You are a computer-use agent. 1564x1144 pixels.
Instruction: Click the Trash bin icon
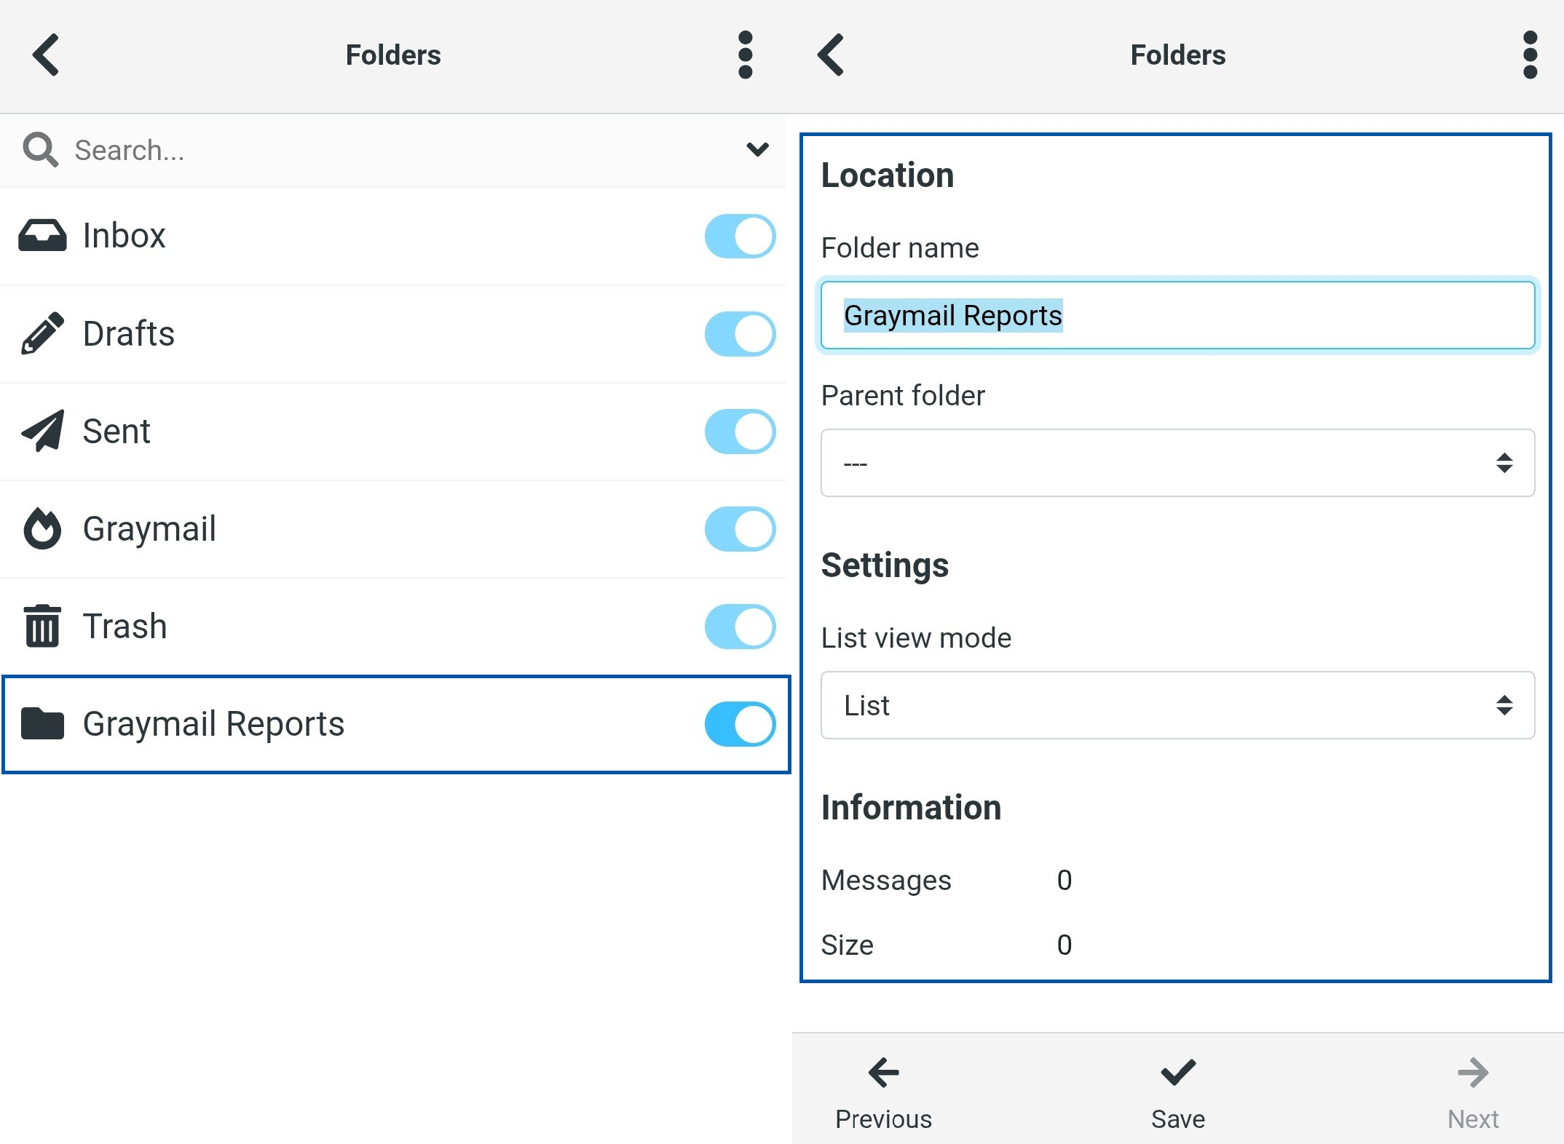tap(42, 626)
